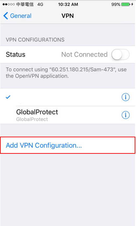Open info icon for GlobalProtect VPN
Image resolution: width=136 pixels, height=226 pixels.
click(125, 115)
